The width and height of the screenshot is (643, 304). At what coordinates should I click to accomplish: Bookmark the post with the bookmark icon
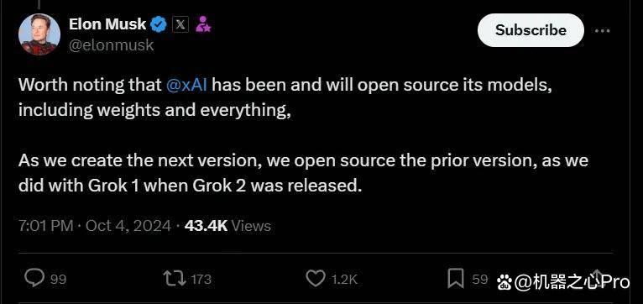pyautogui.click(x=455, y=279)
